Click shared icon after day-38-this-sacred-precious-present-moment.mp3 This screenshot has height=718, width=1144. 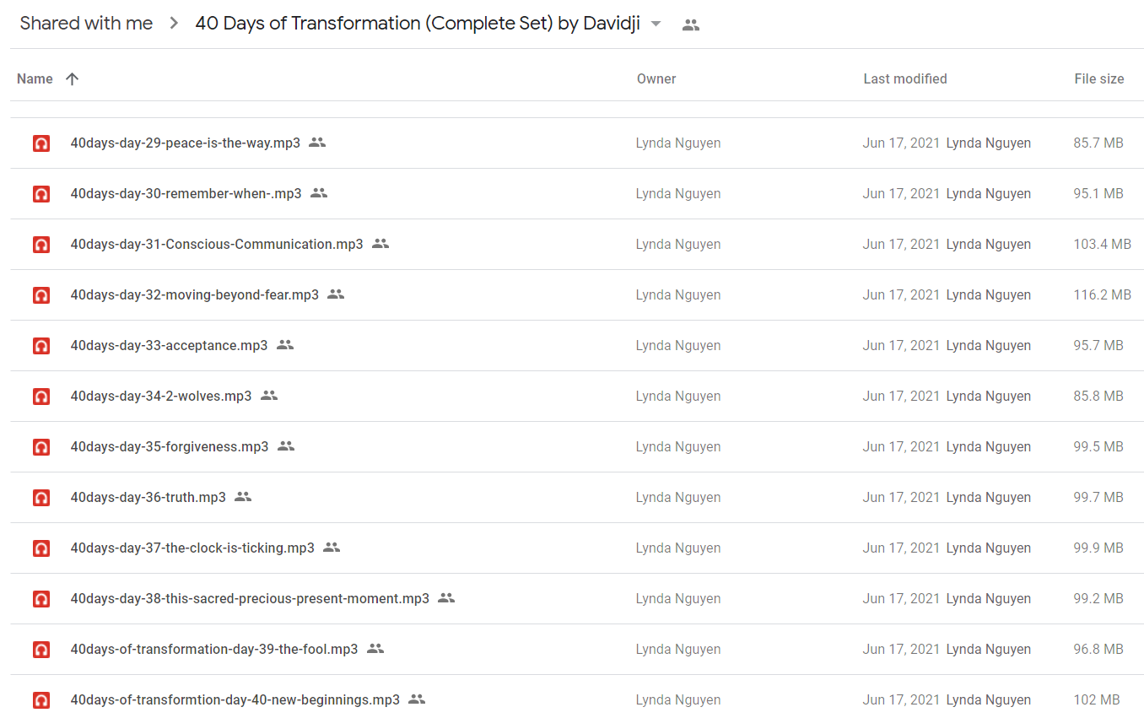coord(446,598)
